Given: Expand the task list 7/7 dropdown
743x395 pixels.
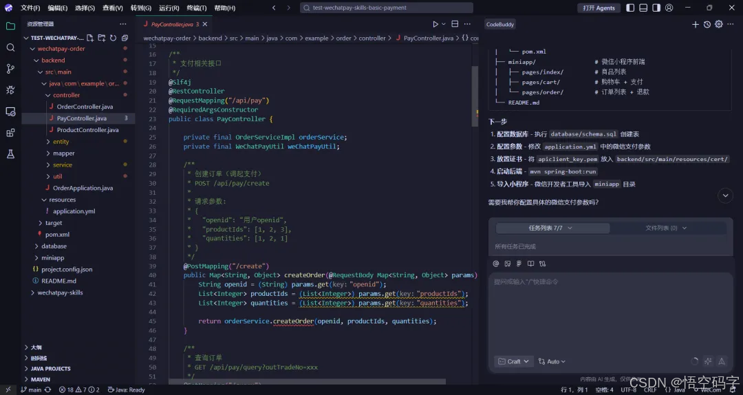Looking at the screenshot, I should (552, 228).
